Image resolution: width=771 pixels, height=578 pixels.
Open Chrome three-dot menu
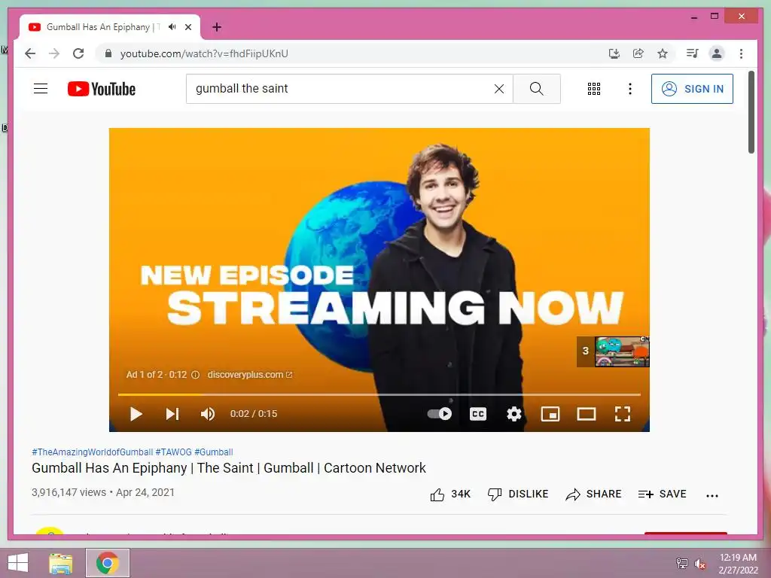[741, 53]
